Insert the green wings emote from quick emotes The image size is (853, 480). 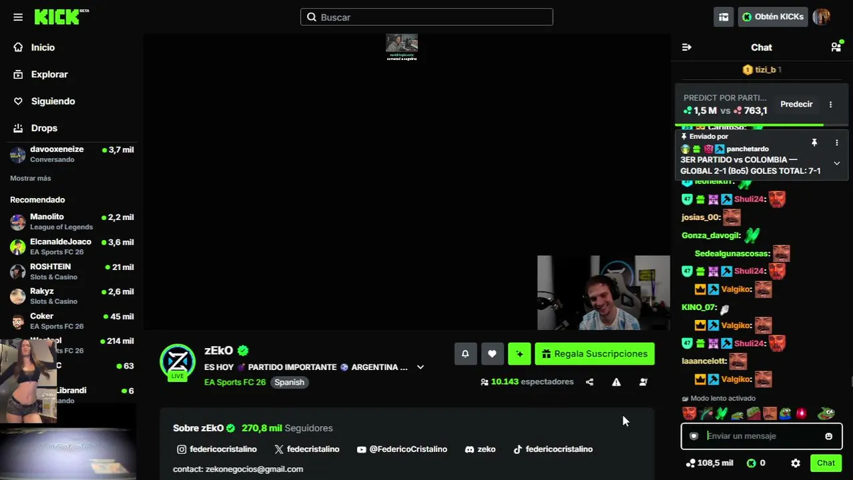pyautogui.click(x=721, y=413)
